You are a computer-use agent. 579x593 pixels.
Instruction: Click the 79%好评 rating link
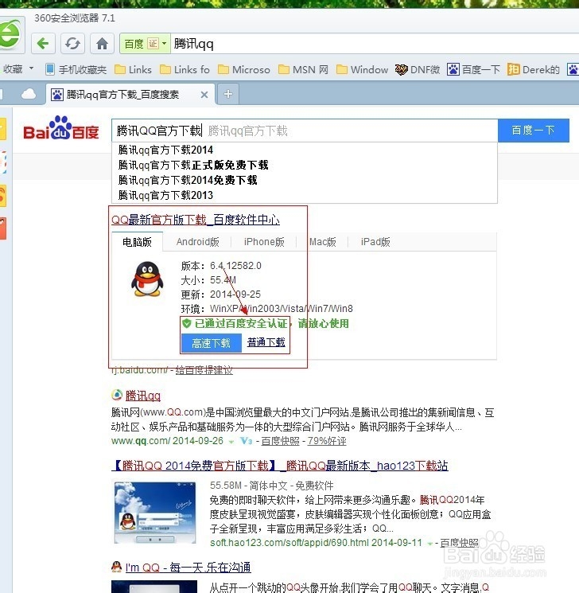tap(327, 441)
